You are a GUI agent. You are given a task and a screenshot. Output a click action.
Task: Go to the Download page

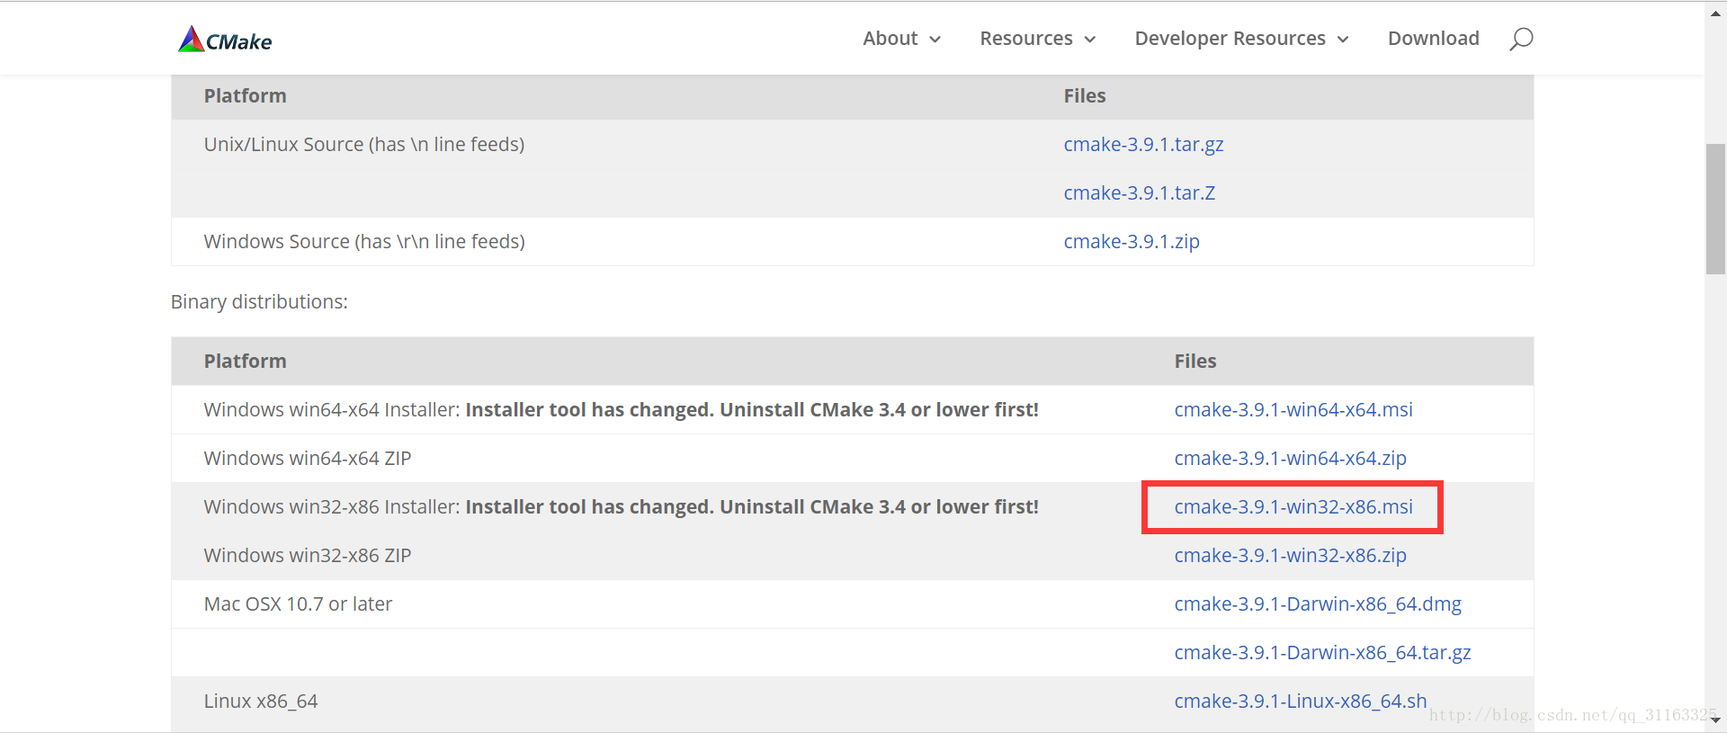click(x=1434, y=39)
